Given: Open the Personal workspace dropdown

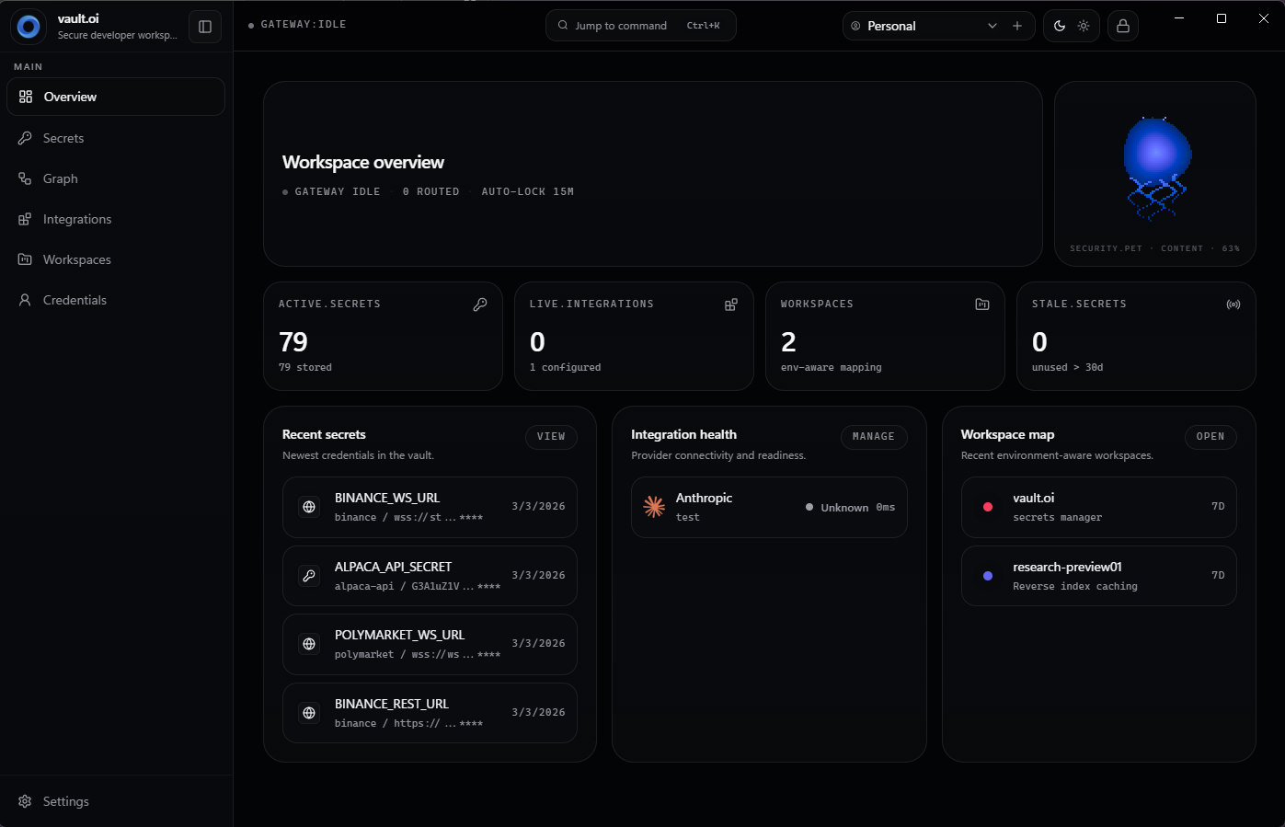Looking at the screenshot, I should click(992, 26).
